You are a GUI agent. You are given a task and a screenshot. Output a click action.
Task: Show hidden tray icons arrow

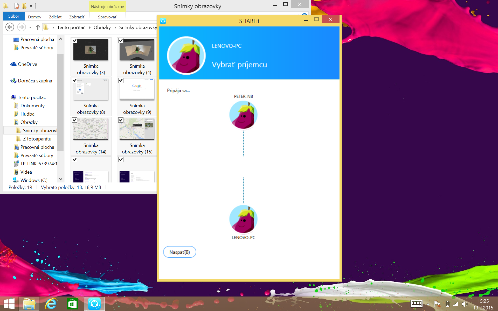[x=428, y=304]
